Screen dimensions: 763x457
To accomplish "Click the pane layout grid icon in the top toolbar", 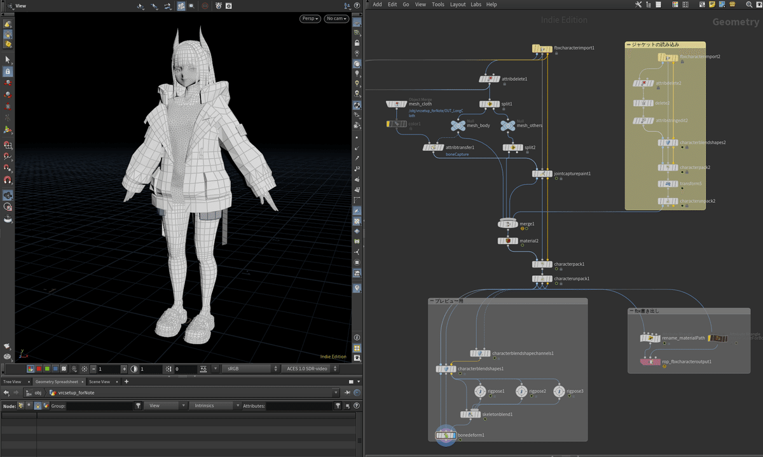I will pyautogui.click(x=685, y=4).
